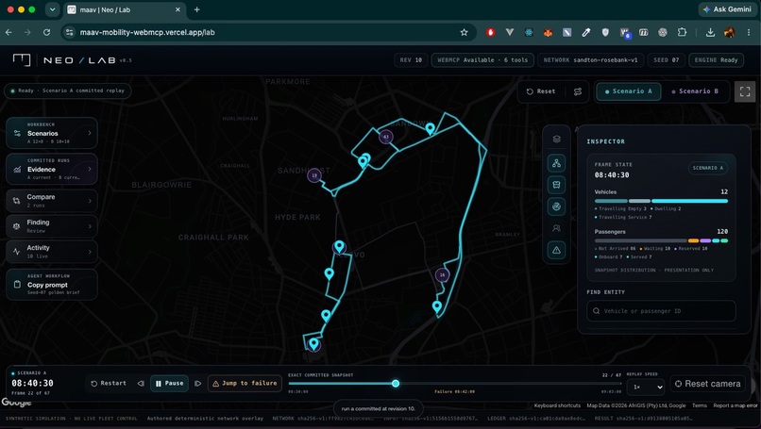Step forward one frame in the replay

[197, 384]
